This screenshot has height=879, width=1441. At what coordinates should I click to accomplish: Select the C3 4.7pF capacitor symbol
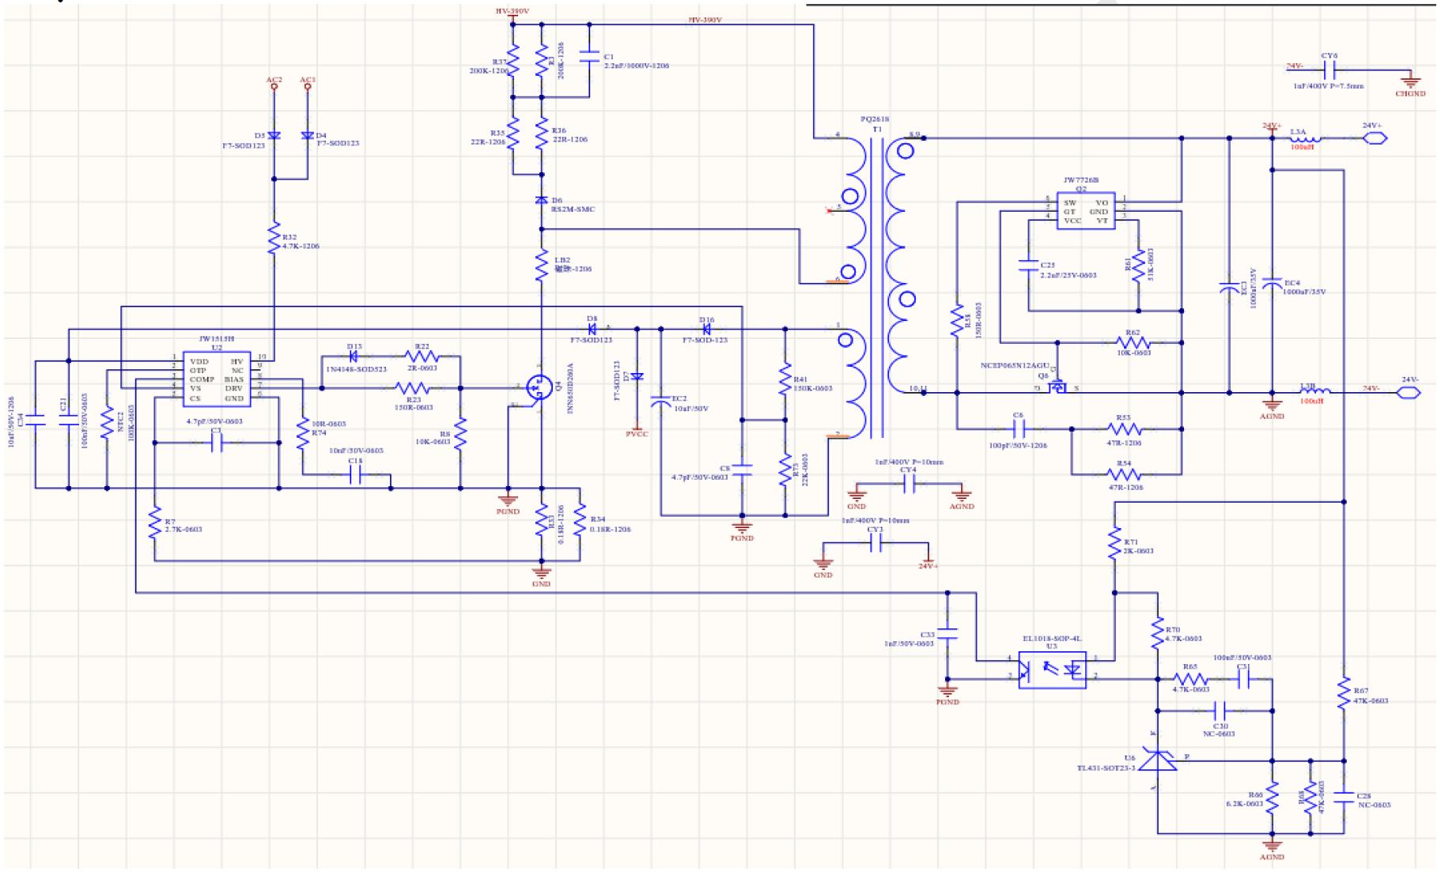coord(216,443)
